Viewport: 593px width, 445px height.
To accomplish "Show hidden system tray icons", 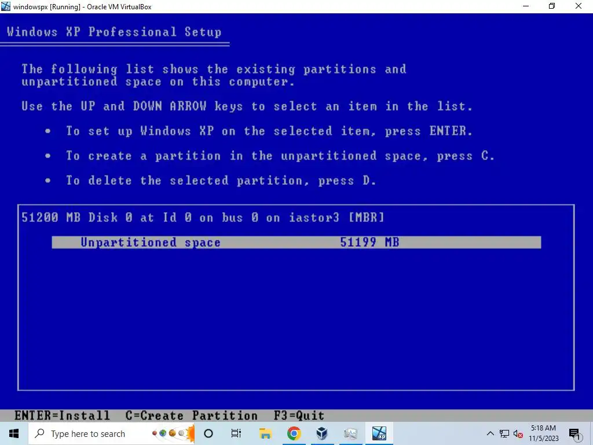I will tap(490, 433).
